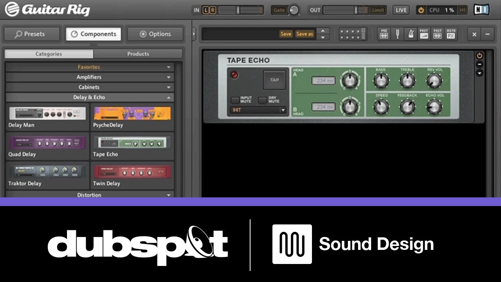The width and height of the screenshot is (501, 282).
Task: Select the Categories view tab
Action: point(49,54)
